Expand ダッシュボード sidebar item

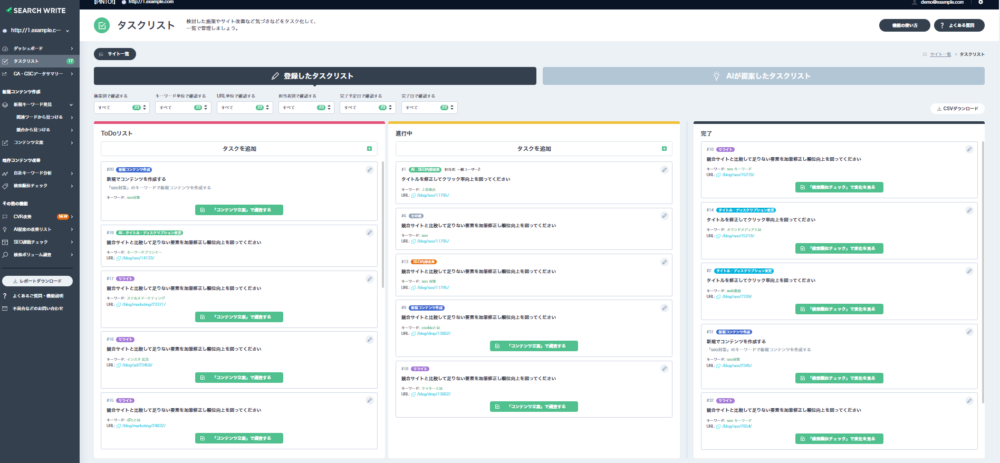[40, 49]
